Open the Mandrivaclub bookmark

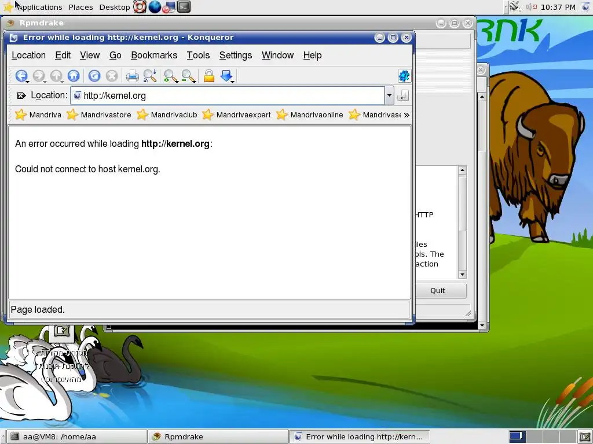pos(167,115)
